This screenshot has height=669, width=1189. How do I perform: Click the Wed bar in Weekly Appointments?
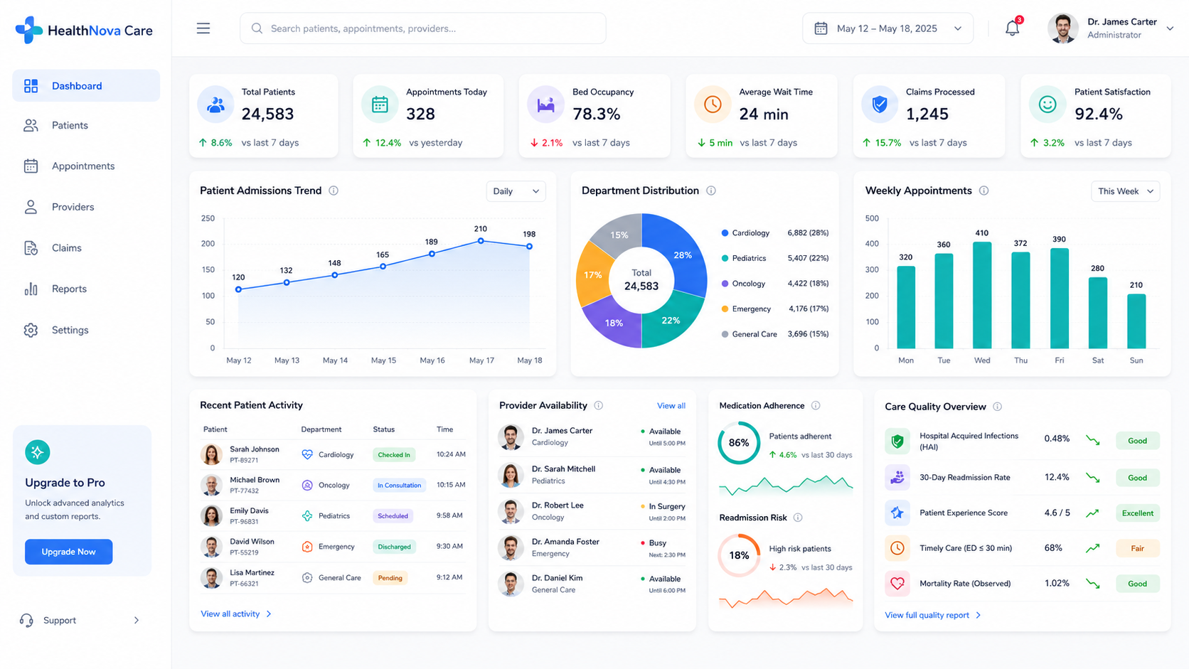point(982,295)
